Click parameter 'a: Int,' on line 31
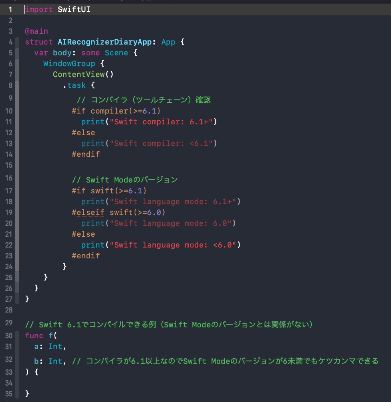This screenshot has height=402, width=391. (50, 347)
